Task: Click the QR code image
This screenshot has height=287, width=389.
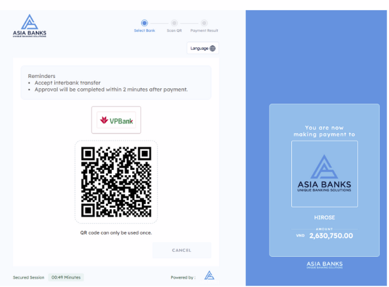Action: coord(116,182)
